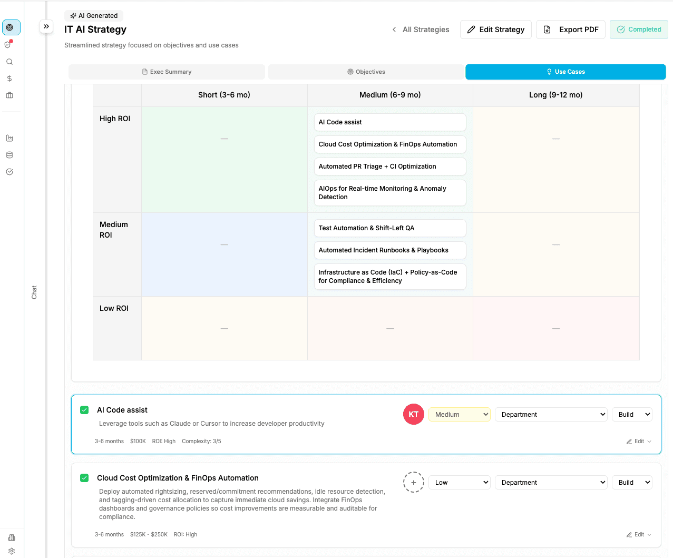Click the Edit Strategy button

pyautogui.click(x=496, y=30)
